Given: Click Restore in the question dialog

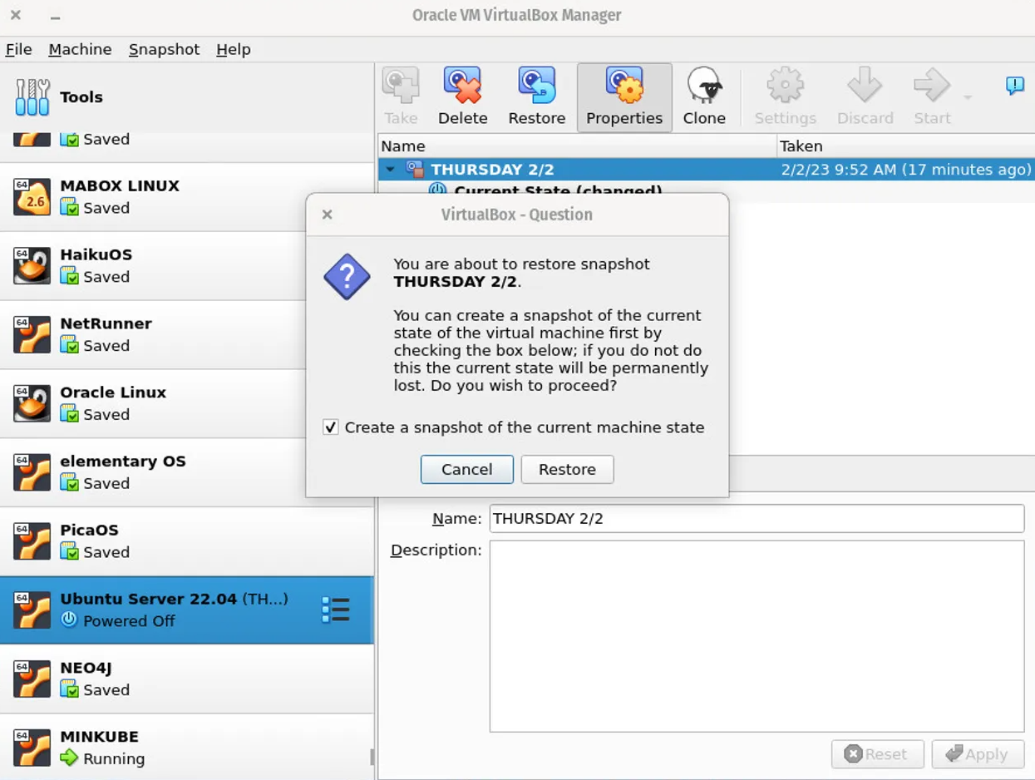Looking at the screenshot, I should 567,469.
